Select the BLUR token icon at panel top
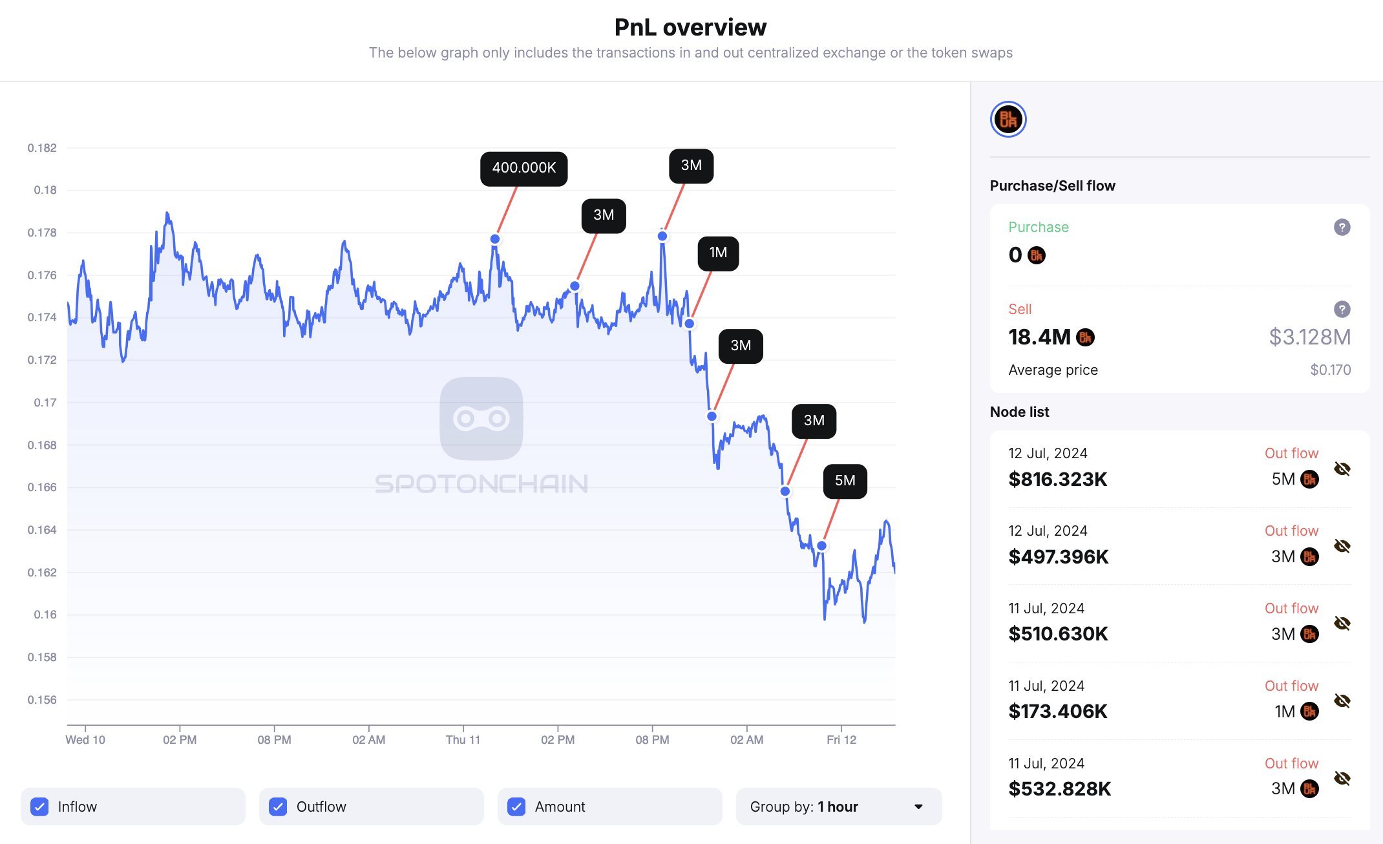 1008,120
